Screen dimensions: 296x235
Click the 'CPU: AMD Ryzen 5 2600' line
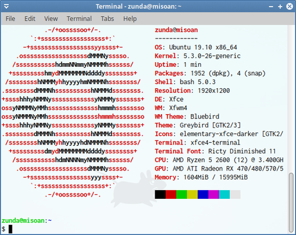point(219,160)
